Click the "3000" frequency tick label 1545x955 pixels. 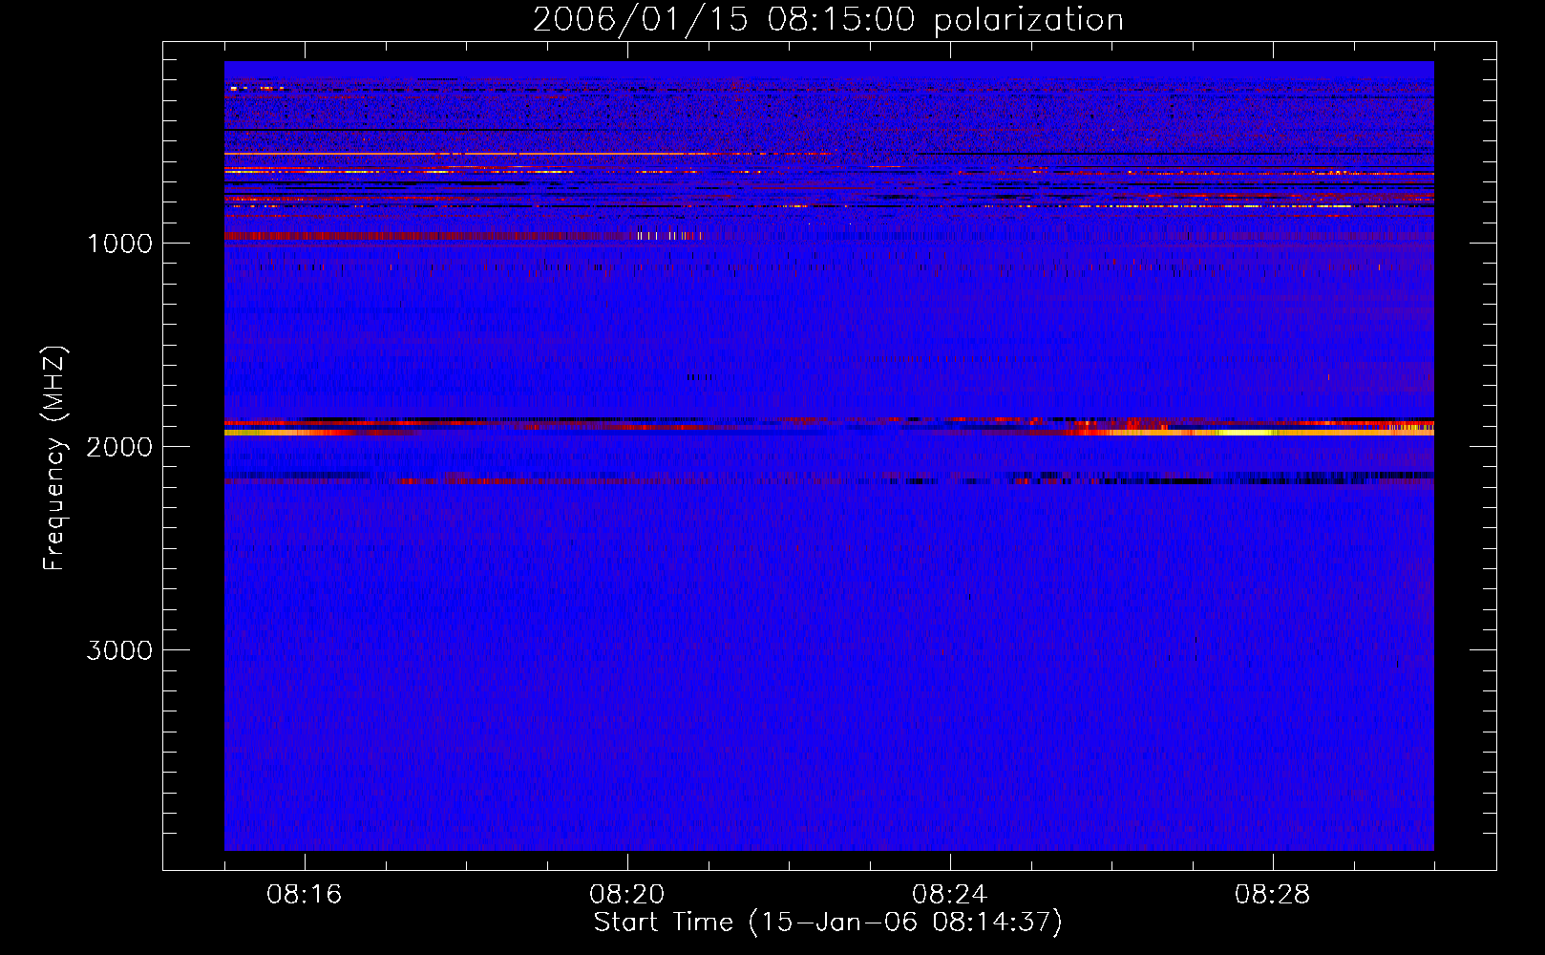(119, 650)
